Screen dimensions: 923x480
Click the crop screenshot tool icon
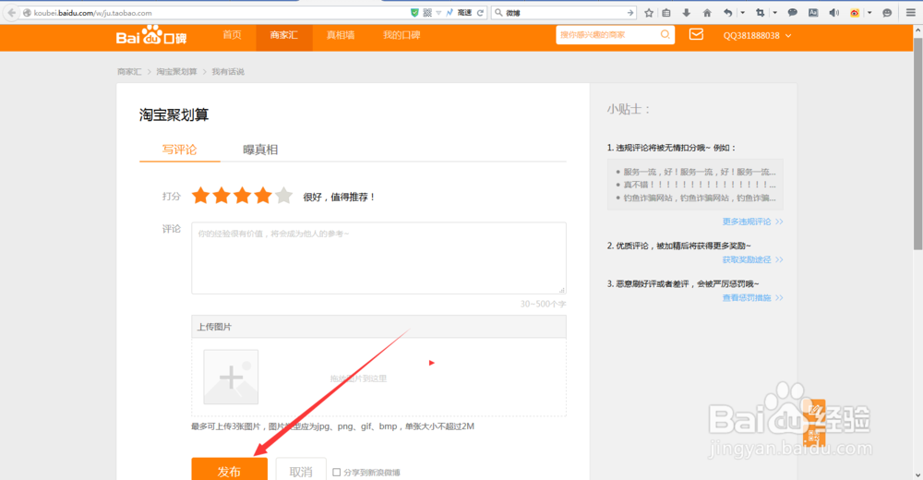pos(760,12)
